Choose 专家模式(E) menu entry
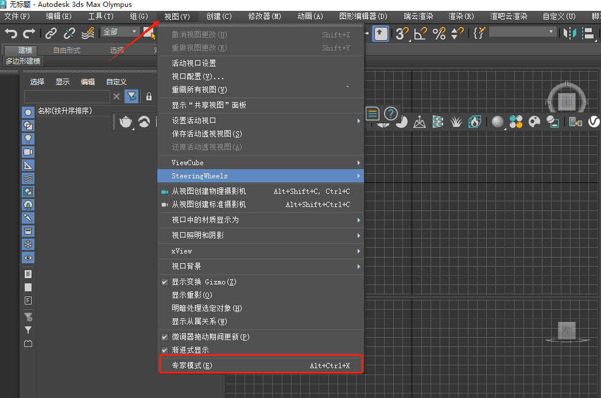 pos(261,365)
